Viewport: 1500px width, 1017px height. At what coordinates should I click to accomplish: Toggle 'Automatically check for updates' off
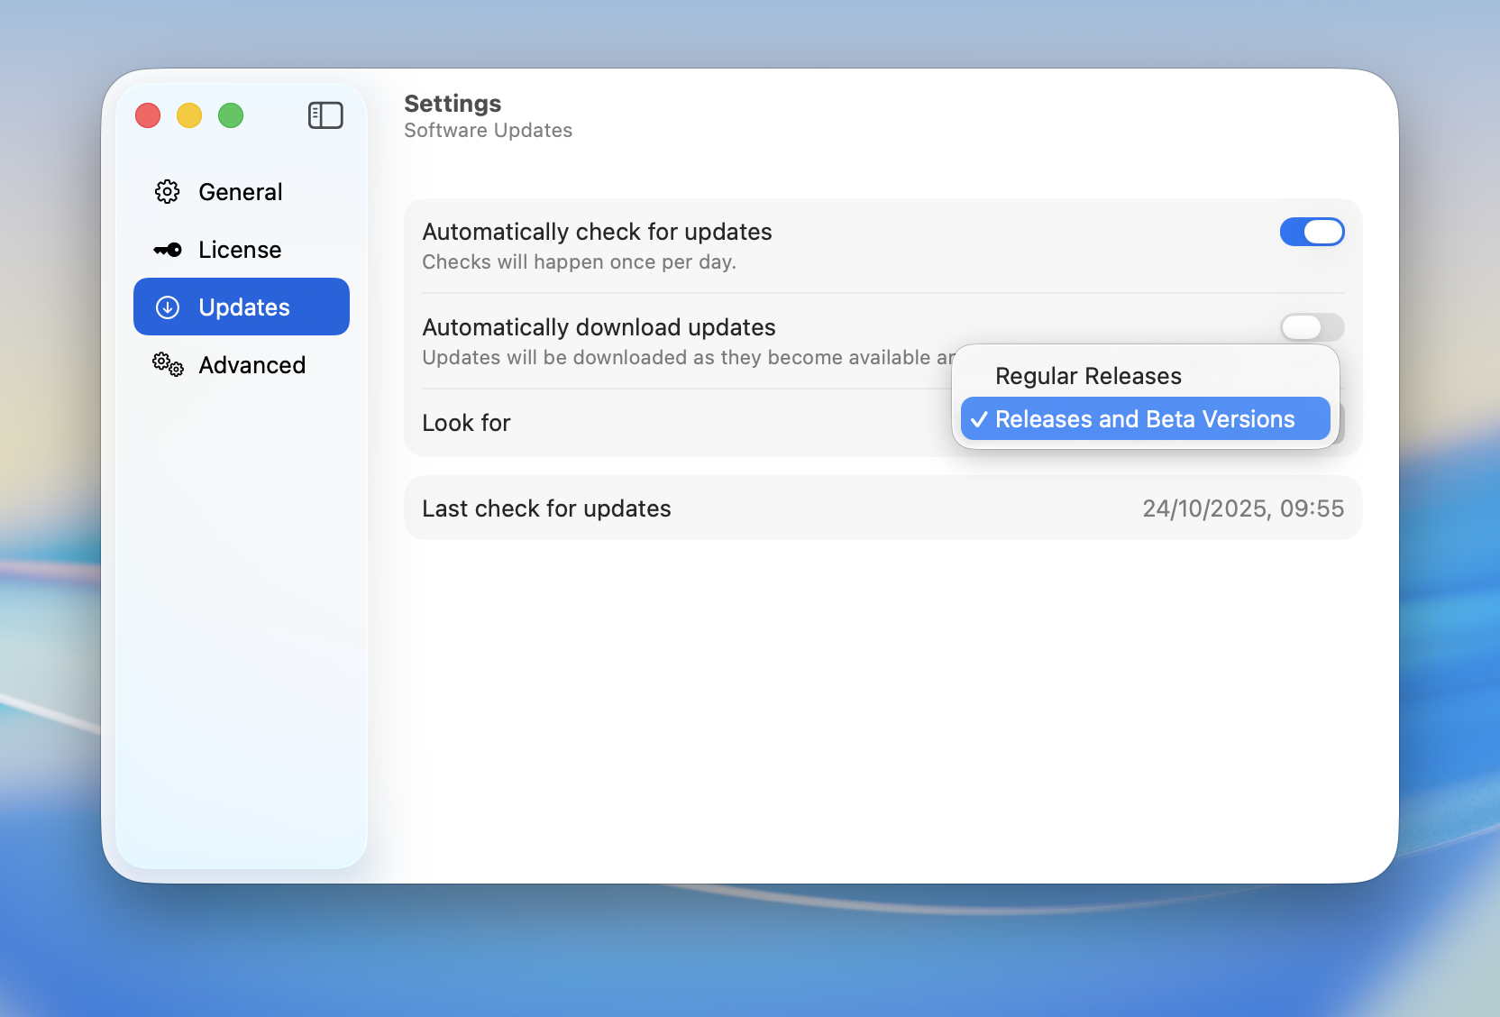(x=1312, y=232)
